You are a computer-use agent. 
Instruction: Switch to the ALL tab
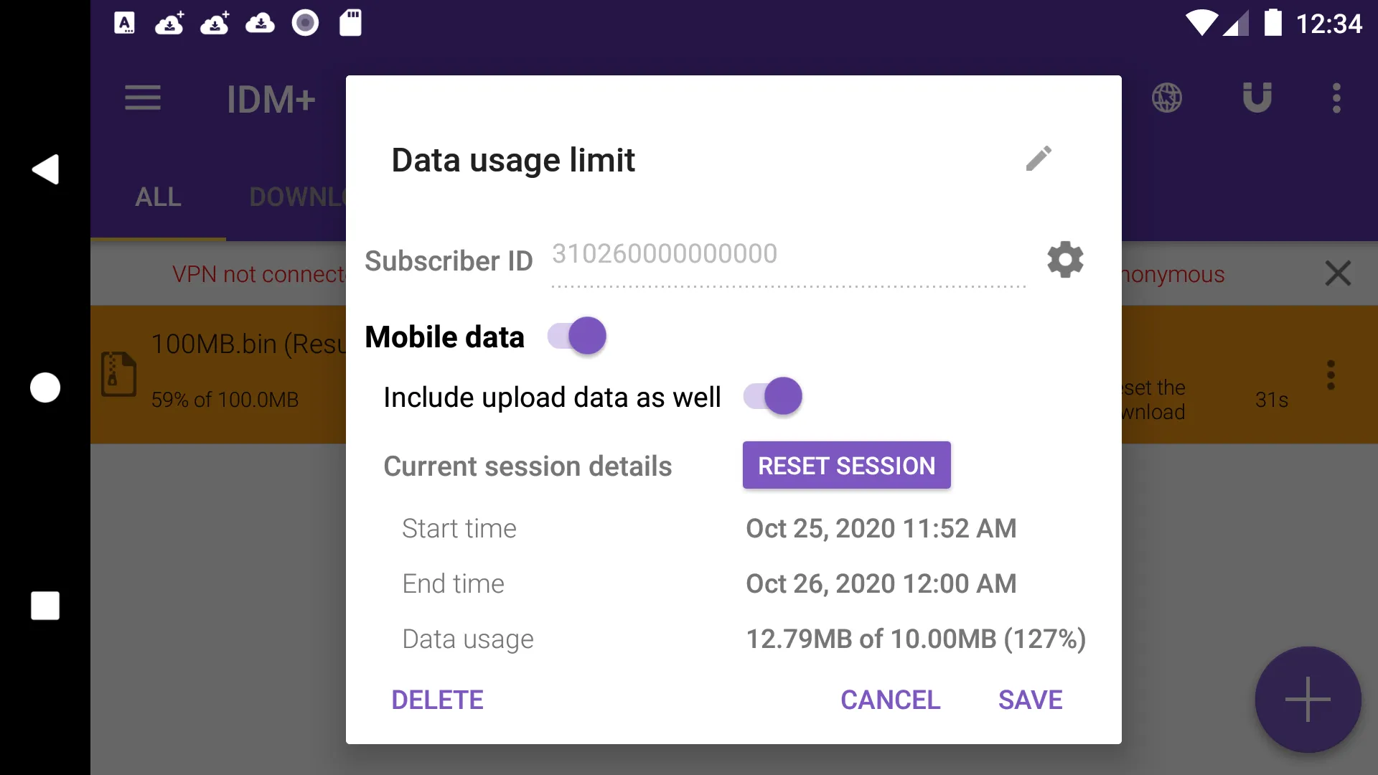158,196
